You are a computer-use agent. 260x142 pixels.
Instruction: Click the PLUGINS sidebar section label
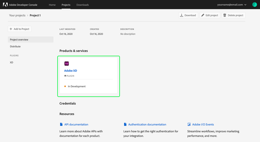[14, 55]
